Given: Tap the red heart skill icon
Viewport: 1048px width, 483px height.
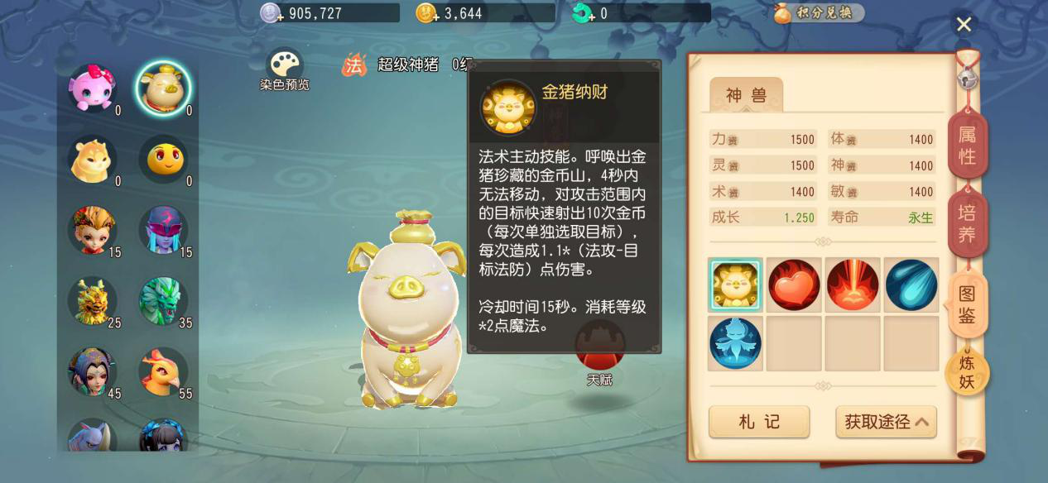Looking at the screenshot, I should [x=794, y=285].
